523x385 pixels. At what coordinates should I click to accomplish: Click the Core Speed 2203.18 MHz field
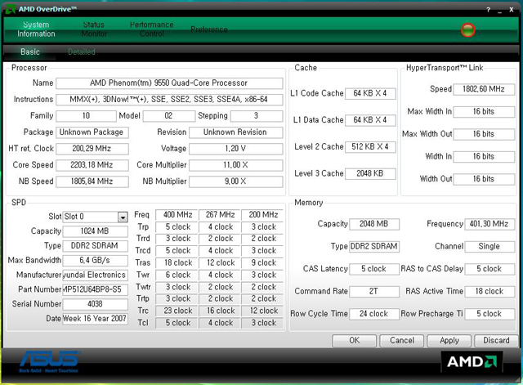pyautogui.click(x=92, y=165)
